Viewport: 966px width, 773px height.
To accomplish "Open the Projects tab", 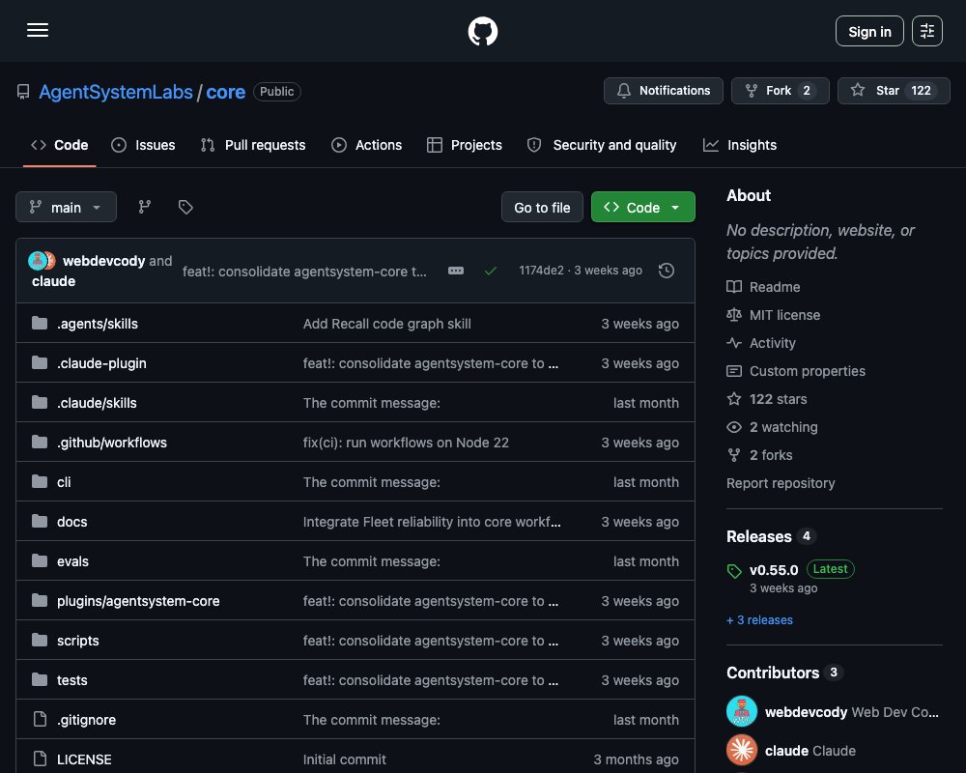I will (x=465, y=145).
